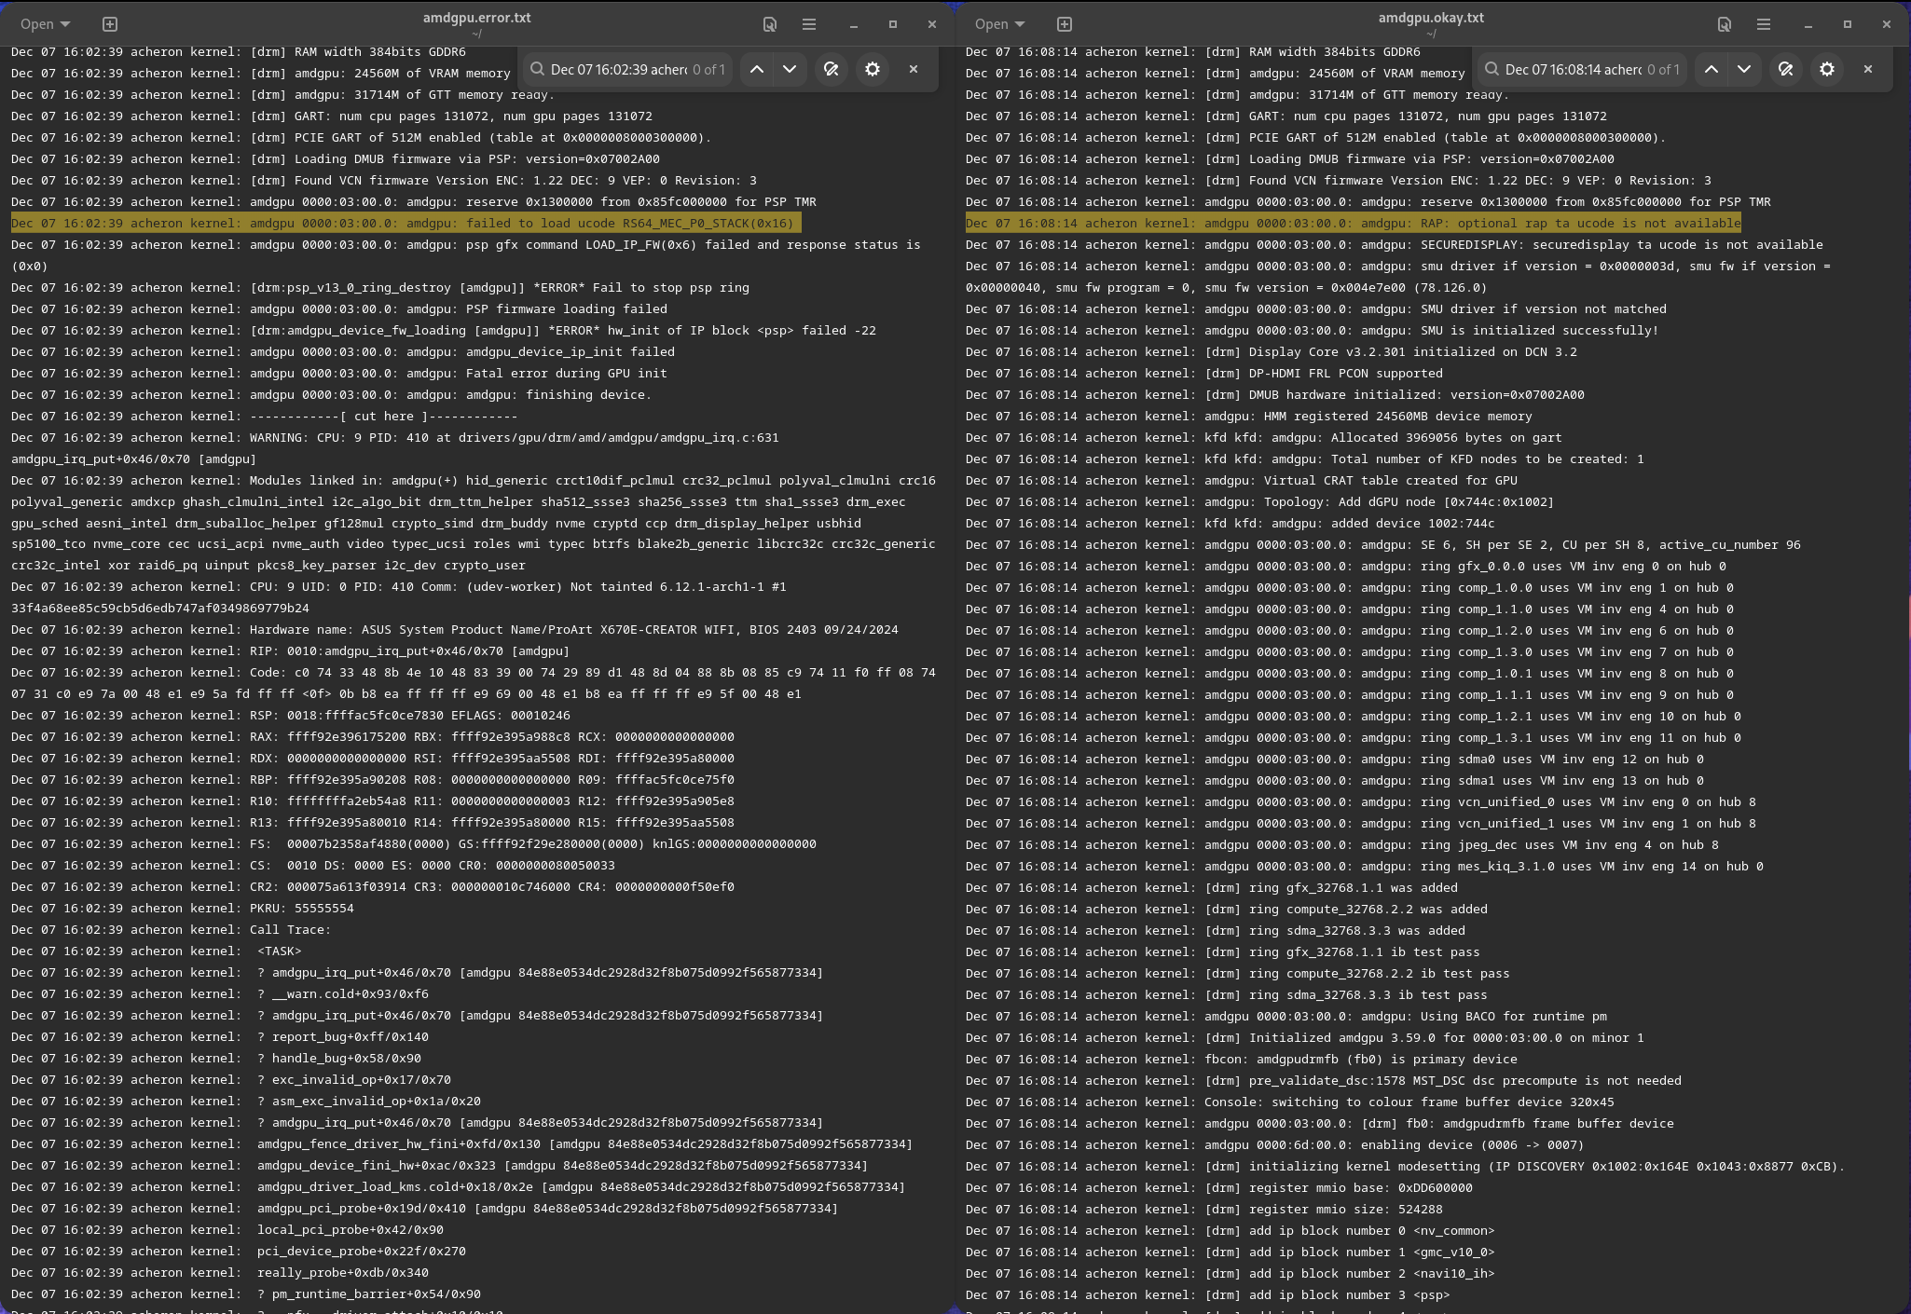Image resolution: width=1911 pixels, height=1314 pixels.
Task: Create new tab in amdgpu.error.txt window
Action: click(110, 24)
